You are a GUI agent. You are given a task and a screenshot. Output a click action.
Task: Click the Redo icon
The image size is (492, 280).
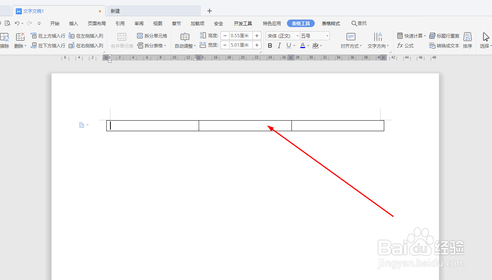[x=29, y=23]
